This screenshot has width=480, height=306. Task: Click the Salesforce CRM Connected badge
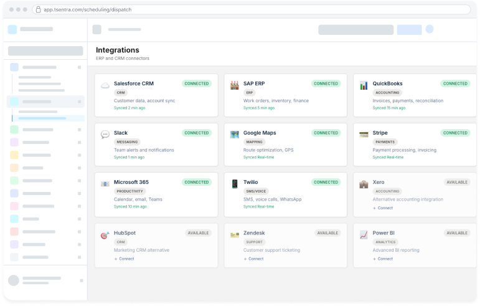tap(197, 84)
